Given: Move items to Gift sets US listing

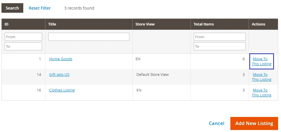Looking at the screenshot, I should [261, 77].
